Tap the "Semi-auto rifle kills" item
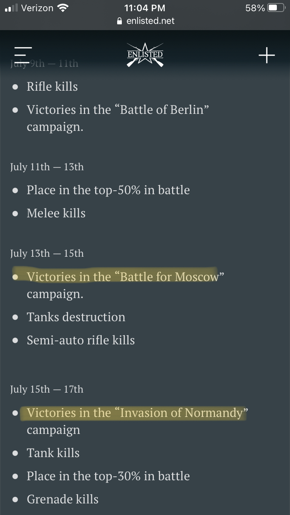Screen dimensions: 290x515 pos(81,340)
